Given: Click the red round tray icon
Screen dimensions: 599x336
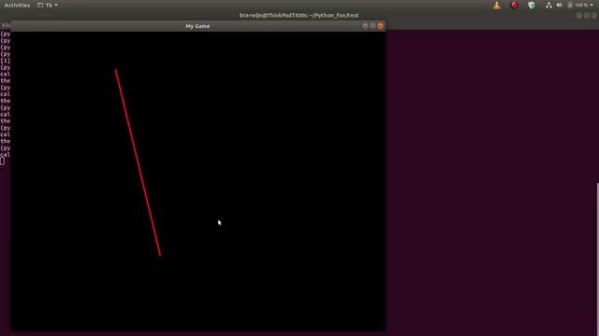Looking at the screenshot, I should (514, 6).
